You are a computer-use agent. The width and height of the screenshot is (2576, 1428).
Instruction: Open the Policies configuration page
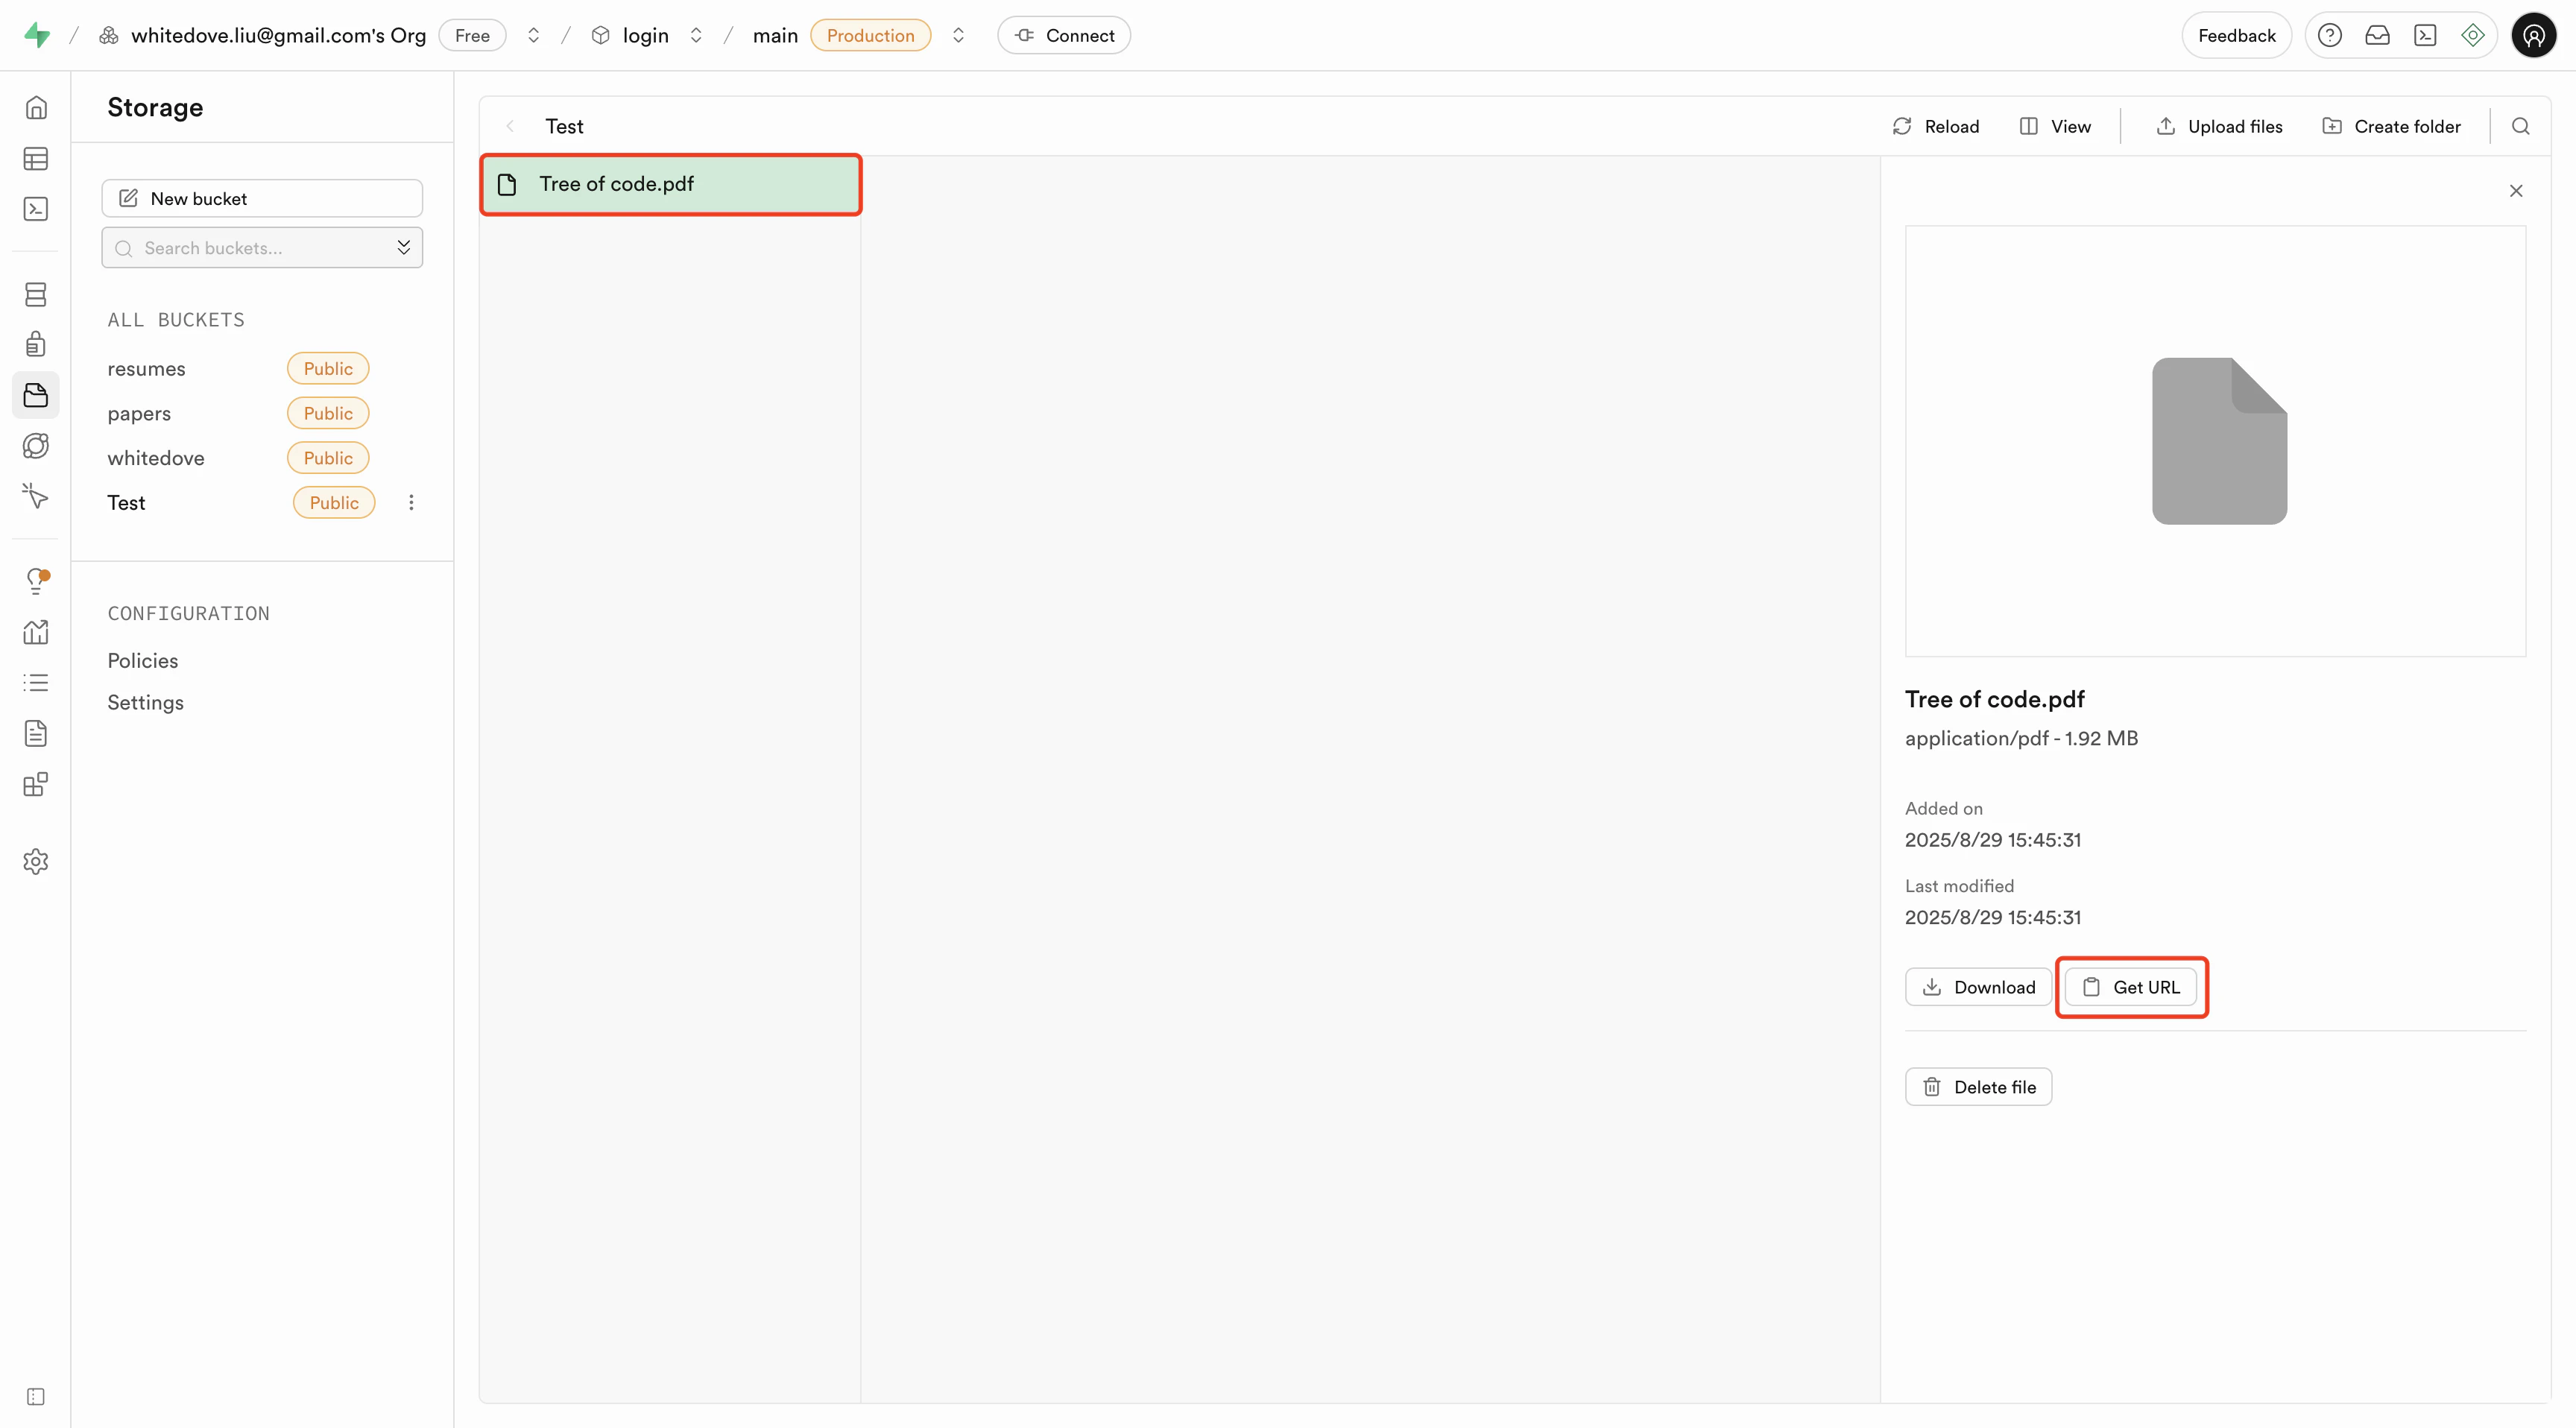143,660
